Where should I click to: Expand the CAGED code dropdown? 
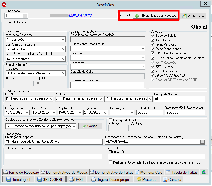click(x=101, y=99)
